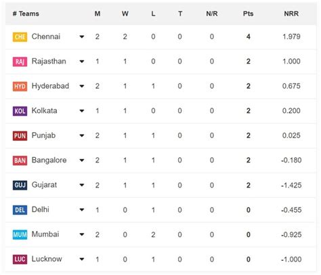Expand the Hyderabad row dropdown arrow
Image resolution: width=321 pixels, height=275 pixels.
[82, 86]
